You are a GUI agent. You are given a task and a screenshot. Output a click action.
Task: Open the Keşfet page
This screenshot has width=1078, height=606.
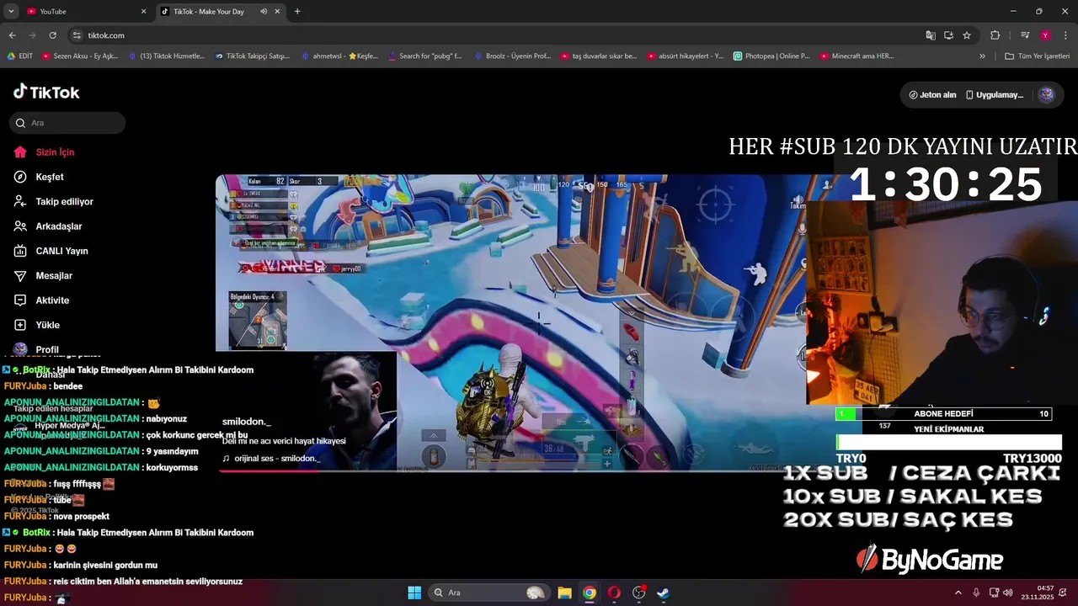point(50,177)
